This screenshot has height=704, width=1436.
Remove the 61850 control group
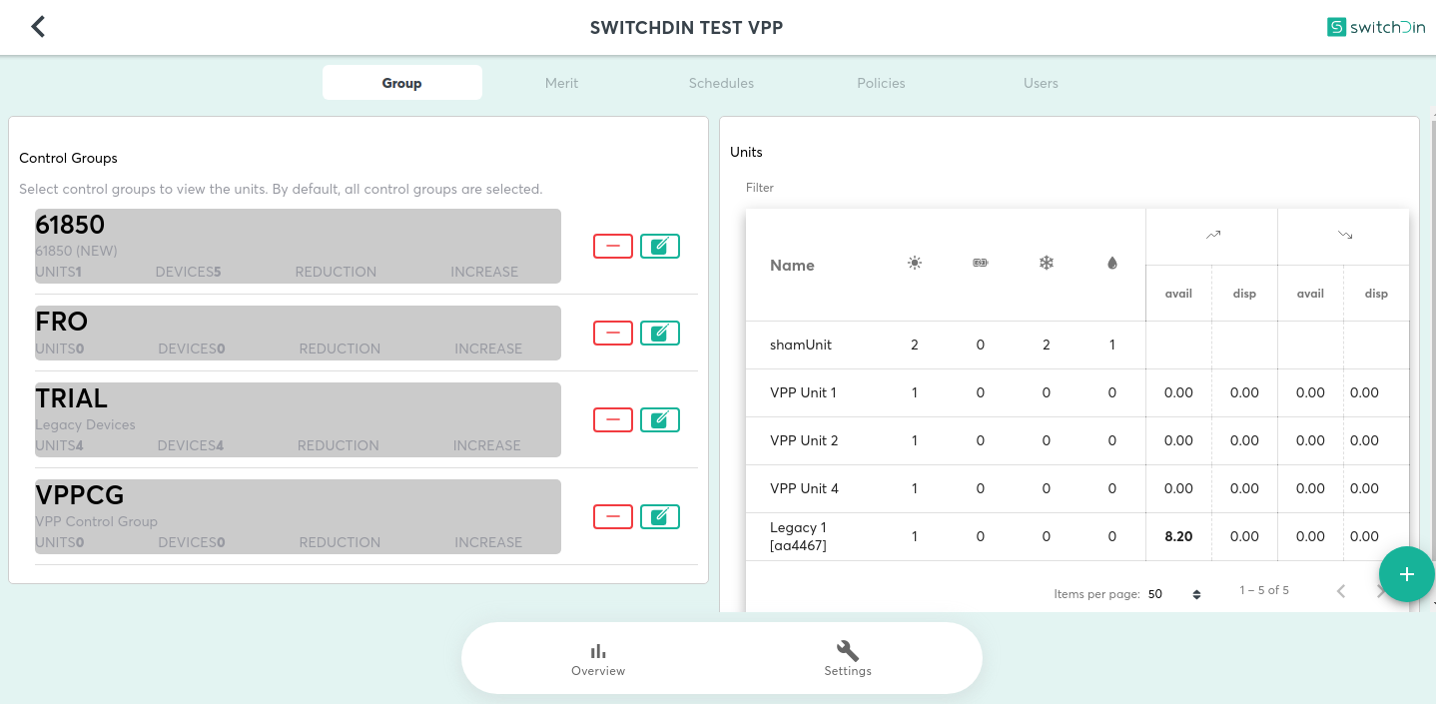(613, 246)
